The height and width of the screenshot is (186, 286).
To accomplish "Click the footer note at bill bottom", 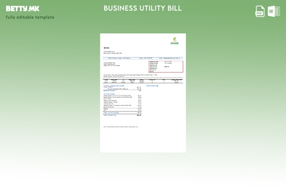I will click(x=121, y=126).
